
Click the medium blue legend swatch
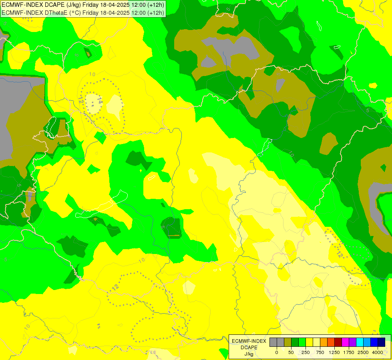tap(374, 342)
